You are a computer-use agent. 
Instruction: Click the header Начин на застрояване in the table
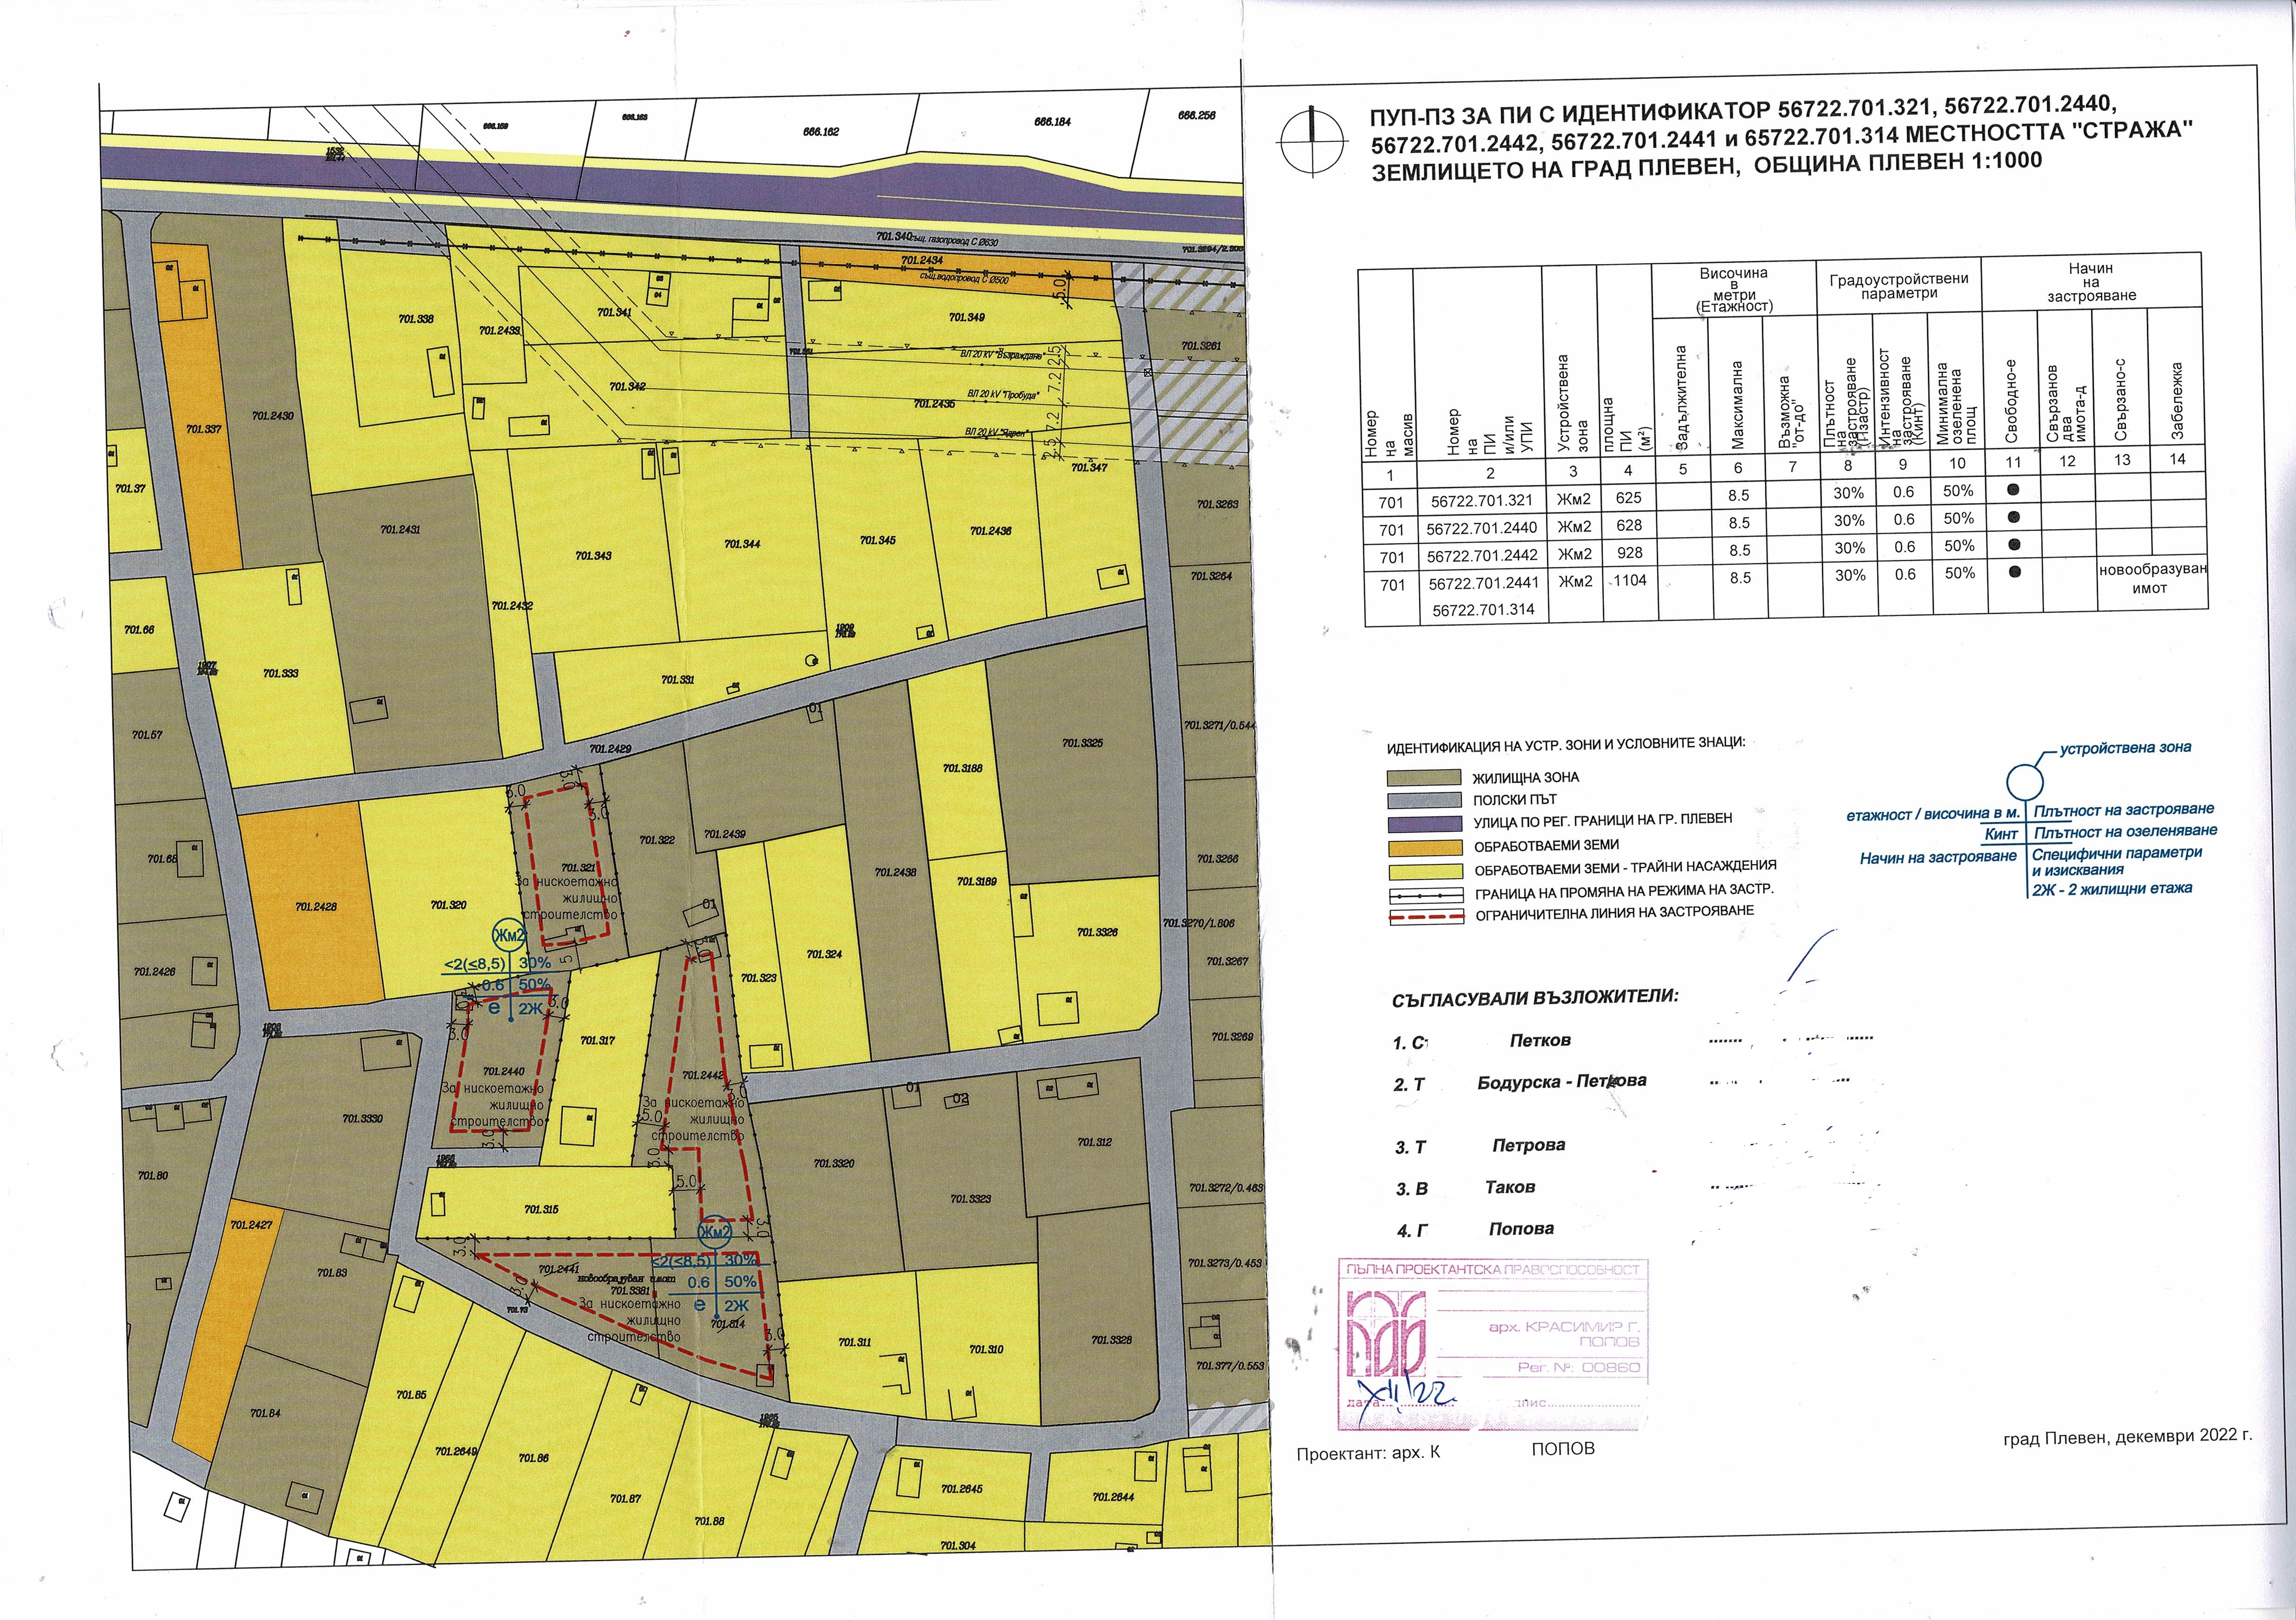[x=2091, y=282]
